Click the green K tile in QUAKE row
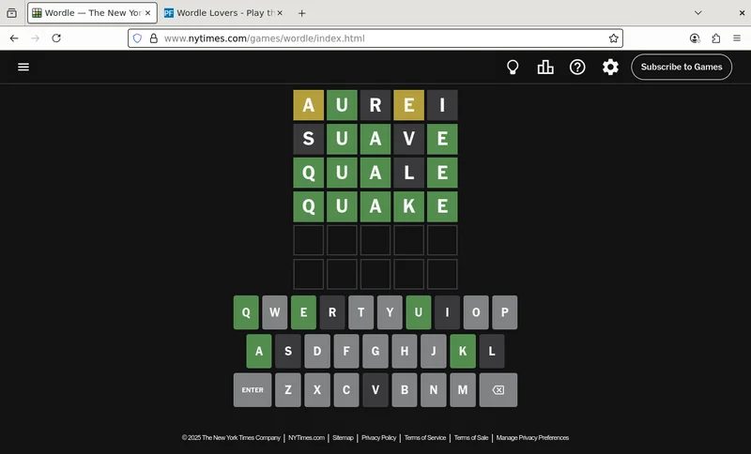The height and width of the screenshot is (454, 751). coord(409,206)
